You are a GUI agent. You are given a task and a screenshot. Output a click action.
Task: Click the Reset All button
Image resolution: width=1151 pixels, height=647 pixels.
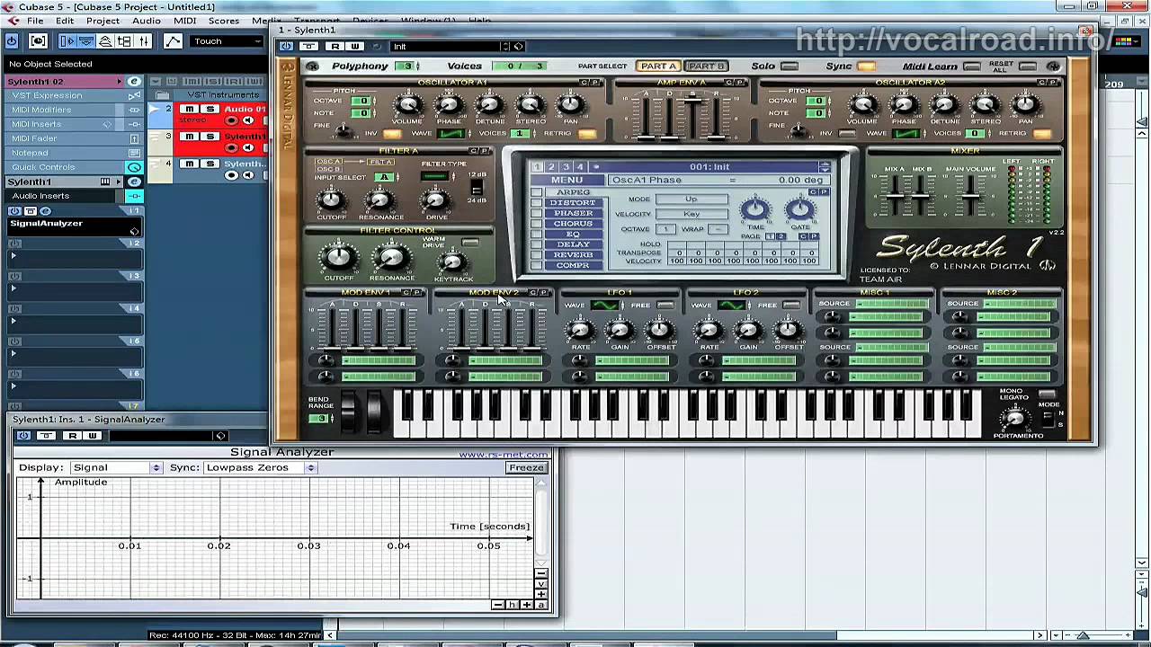pos(1027,66)
